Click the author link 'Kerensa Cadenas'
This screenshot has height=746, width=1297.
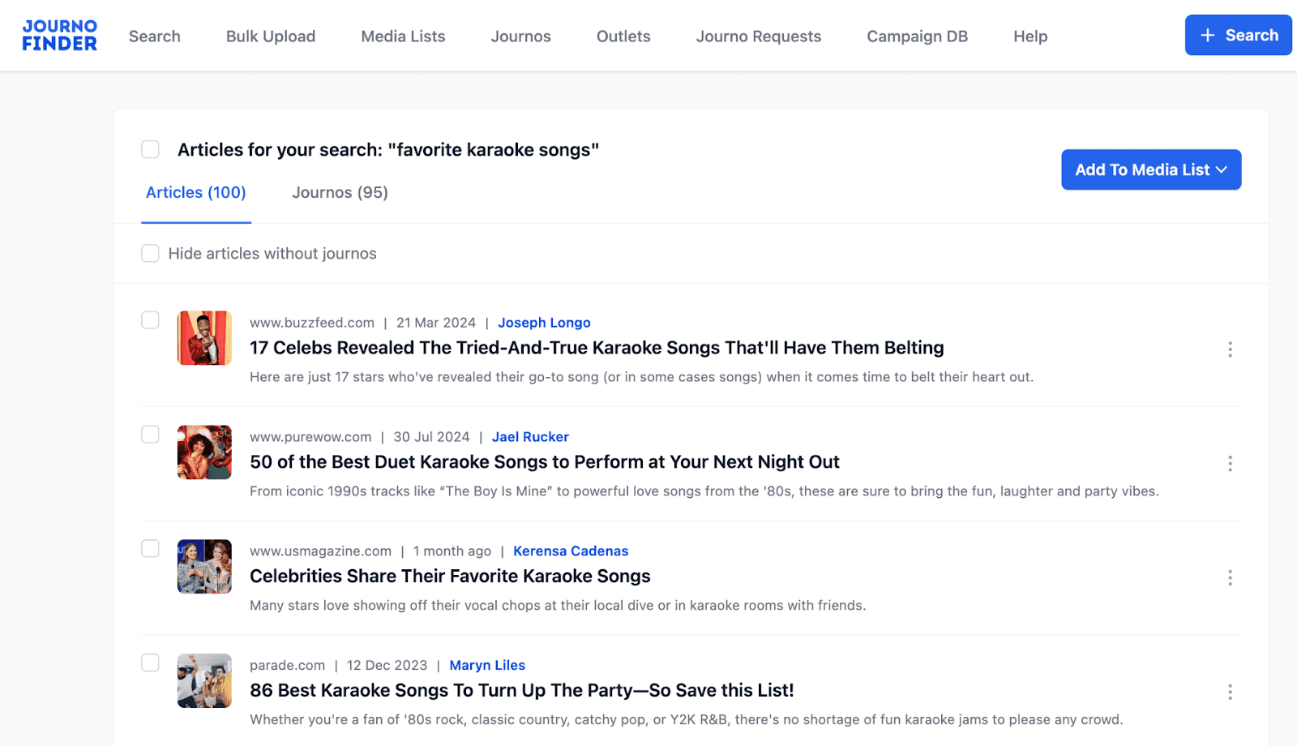coord(571,551)
